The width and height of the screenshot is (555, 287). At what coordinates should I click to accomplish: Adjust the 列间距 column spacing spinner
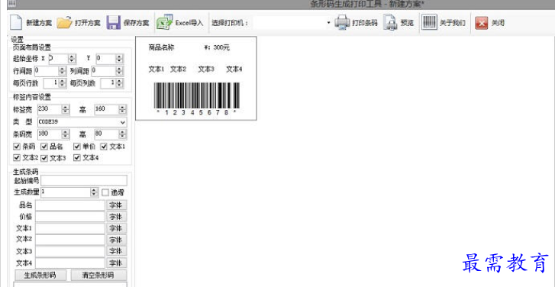pos(120,71)
